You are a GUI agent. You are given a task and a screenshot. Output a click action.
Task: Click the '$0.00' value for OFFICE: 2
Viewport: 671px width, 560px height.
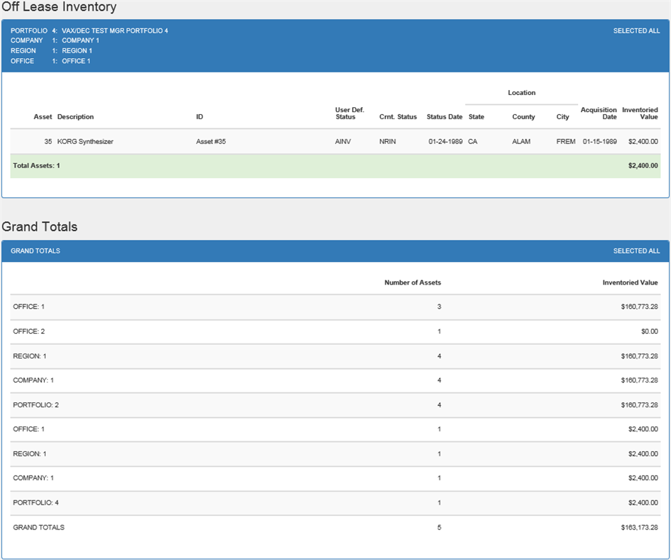[x=650, y=331]
